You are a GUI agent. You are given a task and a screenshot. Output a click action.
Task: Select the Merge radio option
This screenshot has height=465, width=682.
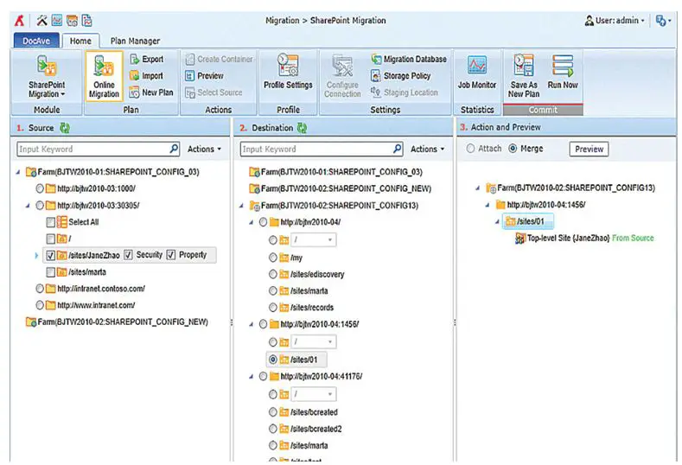click(513, 149)
